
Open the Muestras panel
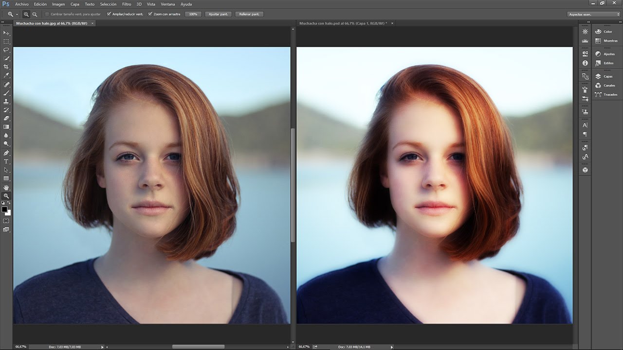coord(607,41)
